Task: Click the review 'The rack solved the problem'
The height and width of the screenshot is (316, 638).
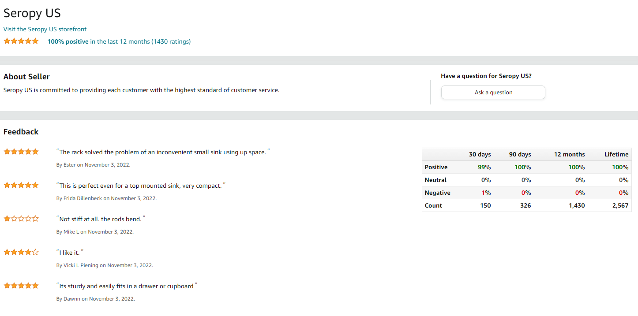Action: 163,152
